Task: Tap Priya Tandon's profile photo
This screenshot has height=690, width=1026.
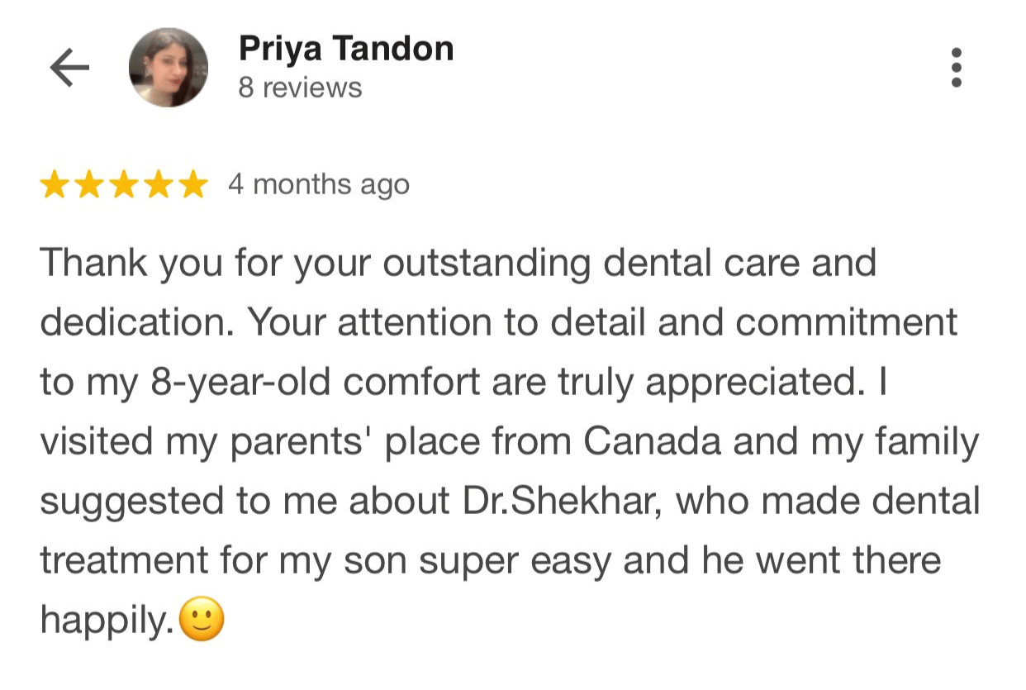Action: 169,68
